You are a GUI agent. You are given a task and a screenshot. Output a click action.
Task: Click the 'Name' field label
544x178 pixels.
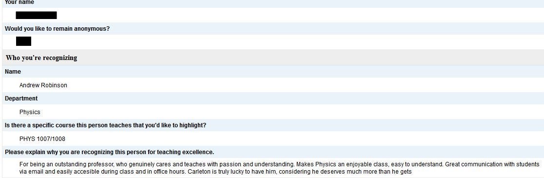tap(13, 72)
